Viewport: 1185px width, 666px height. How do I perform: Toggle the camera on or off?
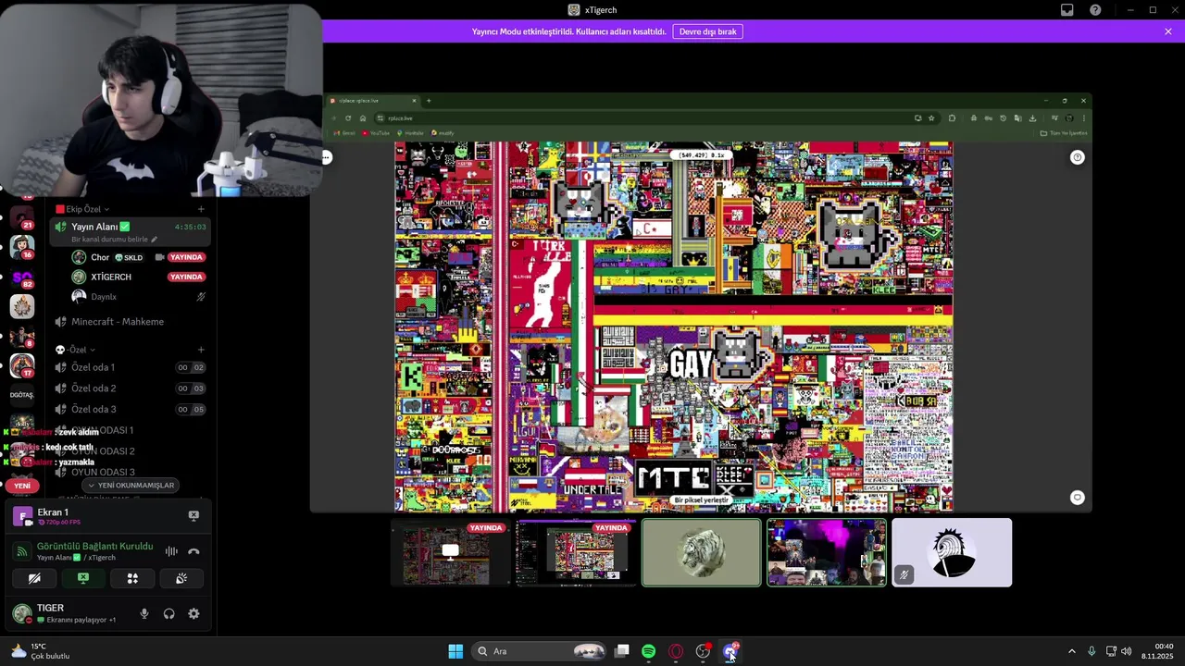(x=34, y=578)
